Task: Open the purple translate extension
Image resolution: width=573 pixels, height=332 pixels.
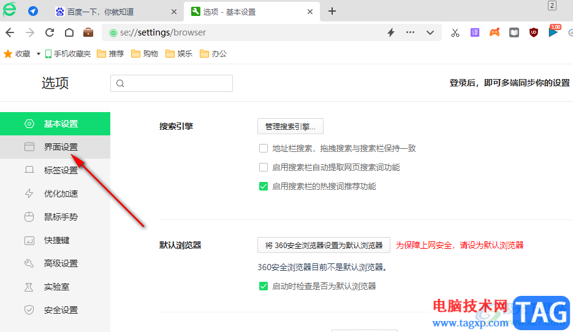Action: tap(475, 32)
